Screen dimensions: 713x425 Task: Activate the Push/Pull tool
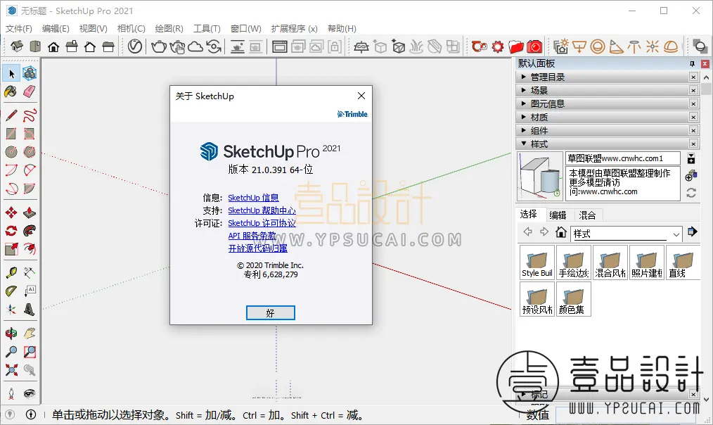[x=30, y=212]
